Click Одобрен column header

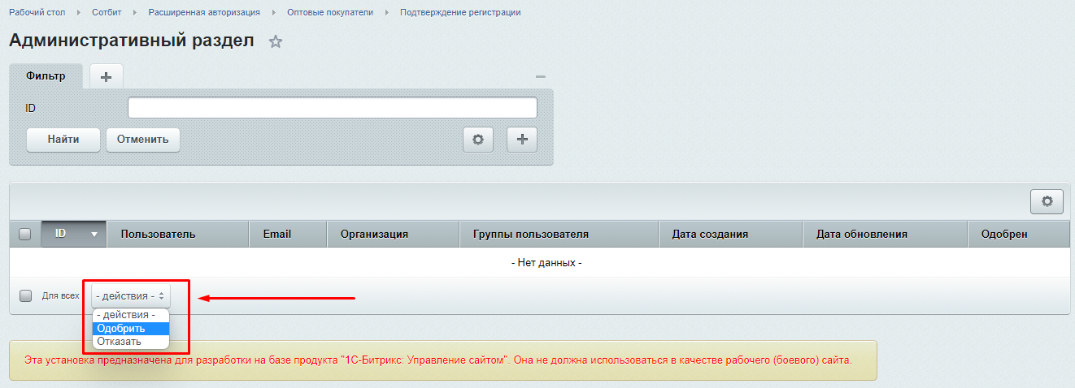[x=1019, y=234]
